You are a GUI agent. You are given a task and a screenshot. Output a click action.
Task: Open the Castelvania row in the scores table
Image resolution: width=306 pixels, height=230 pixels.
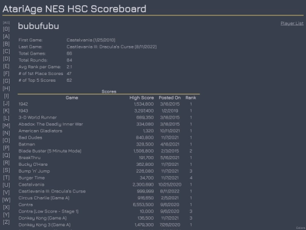tap(31, 185)
